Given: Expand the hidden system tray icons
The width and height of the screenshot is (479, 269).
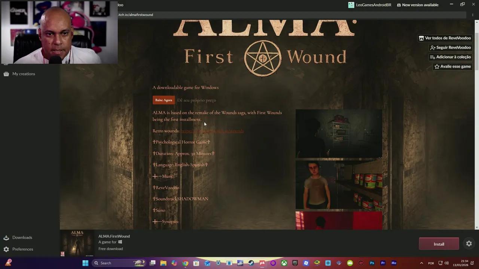Looking at the screenshot, I should (421, 263).
